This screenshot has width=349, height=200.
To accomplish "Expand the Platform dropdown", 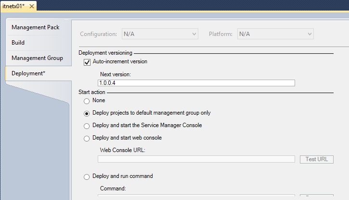I will click(x=275, y=34).
